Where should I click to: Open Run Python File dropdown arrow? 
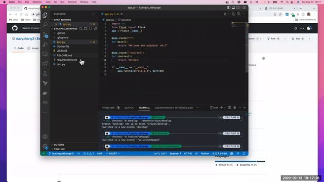(x=228, y=14)
